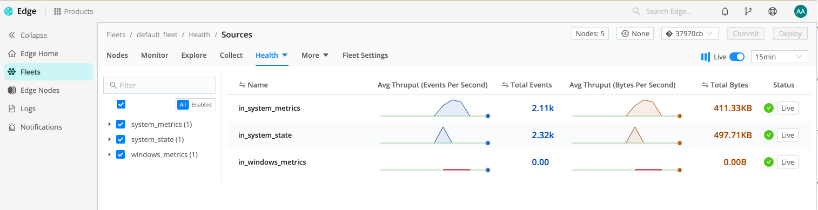818x210 pixels.
Task: Click the Edge logo icon
Action: (x=8, y=11)
